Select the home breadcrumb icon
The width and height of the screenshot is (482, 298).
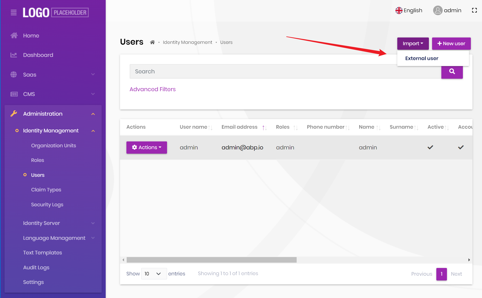(x=152, y=42)
